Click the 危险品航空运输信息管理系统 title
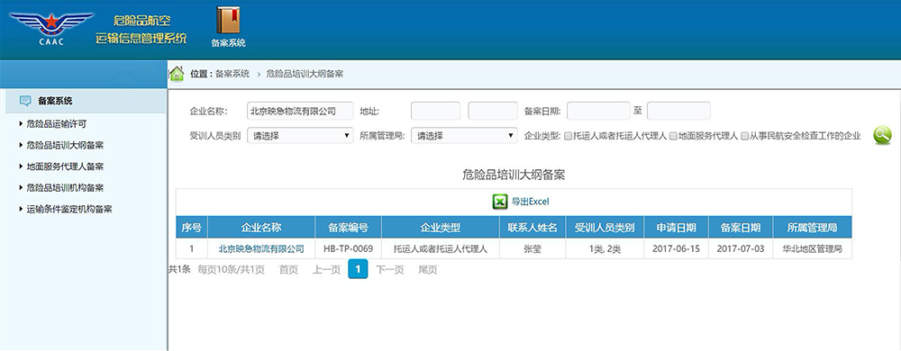 coord(141,30)
